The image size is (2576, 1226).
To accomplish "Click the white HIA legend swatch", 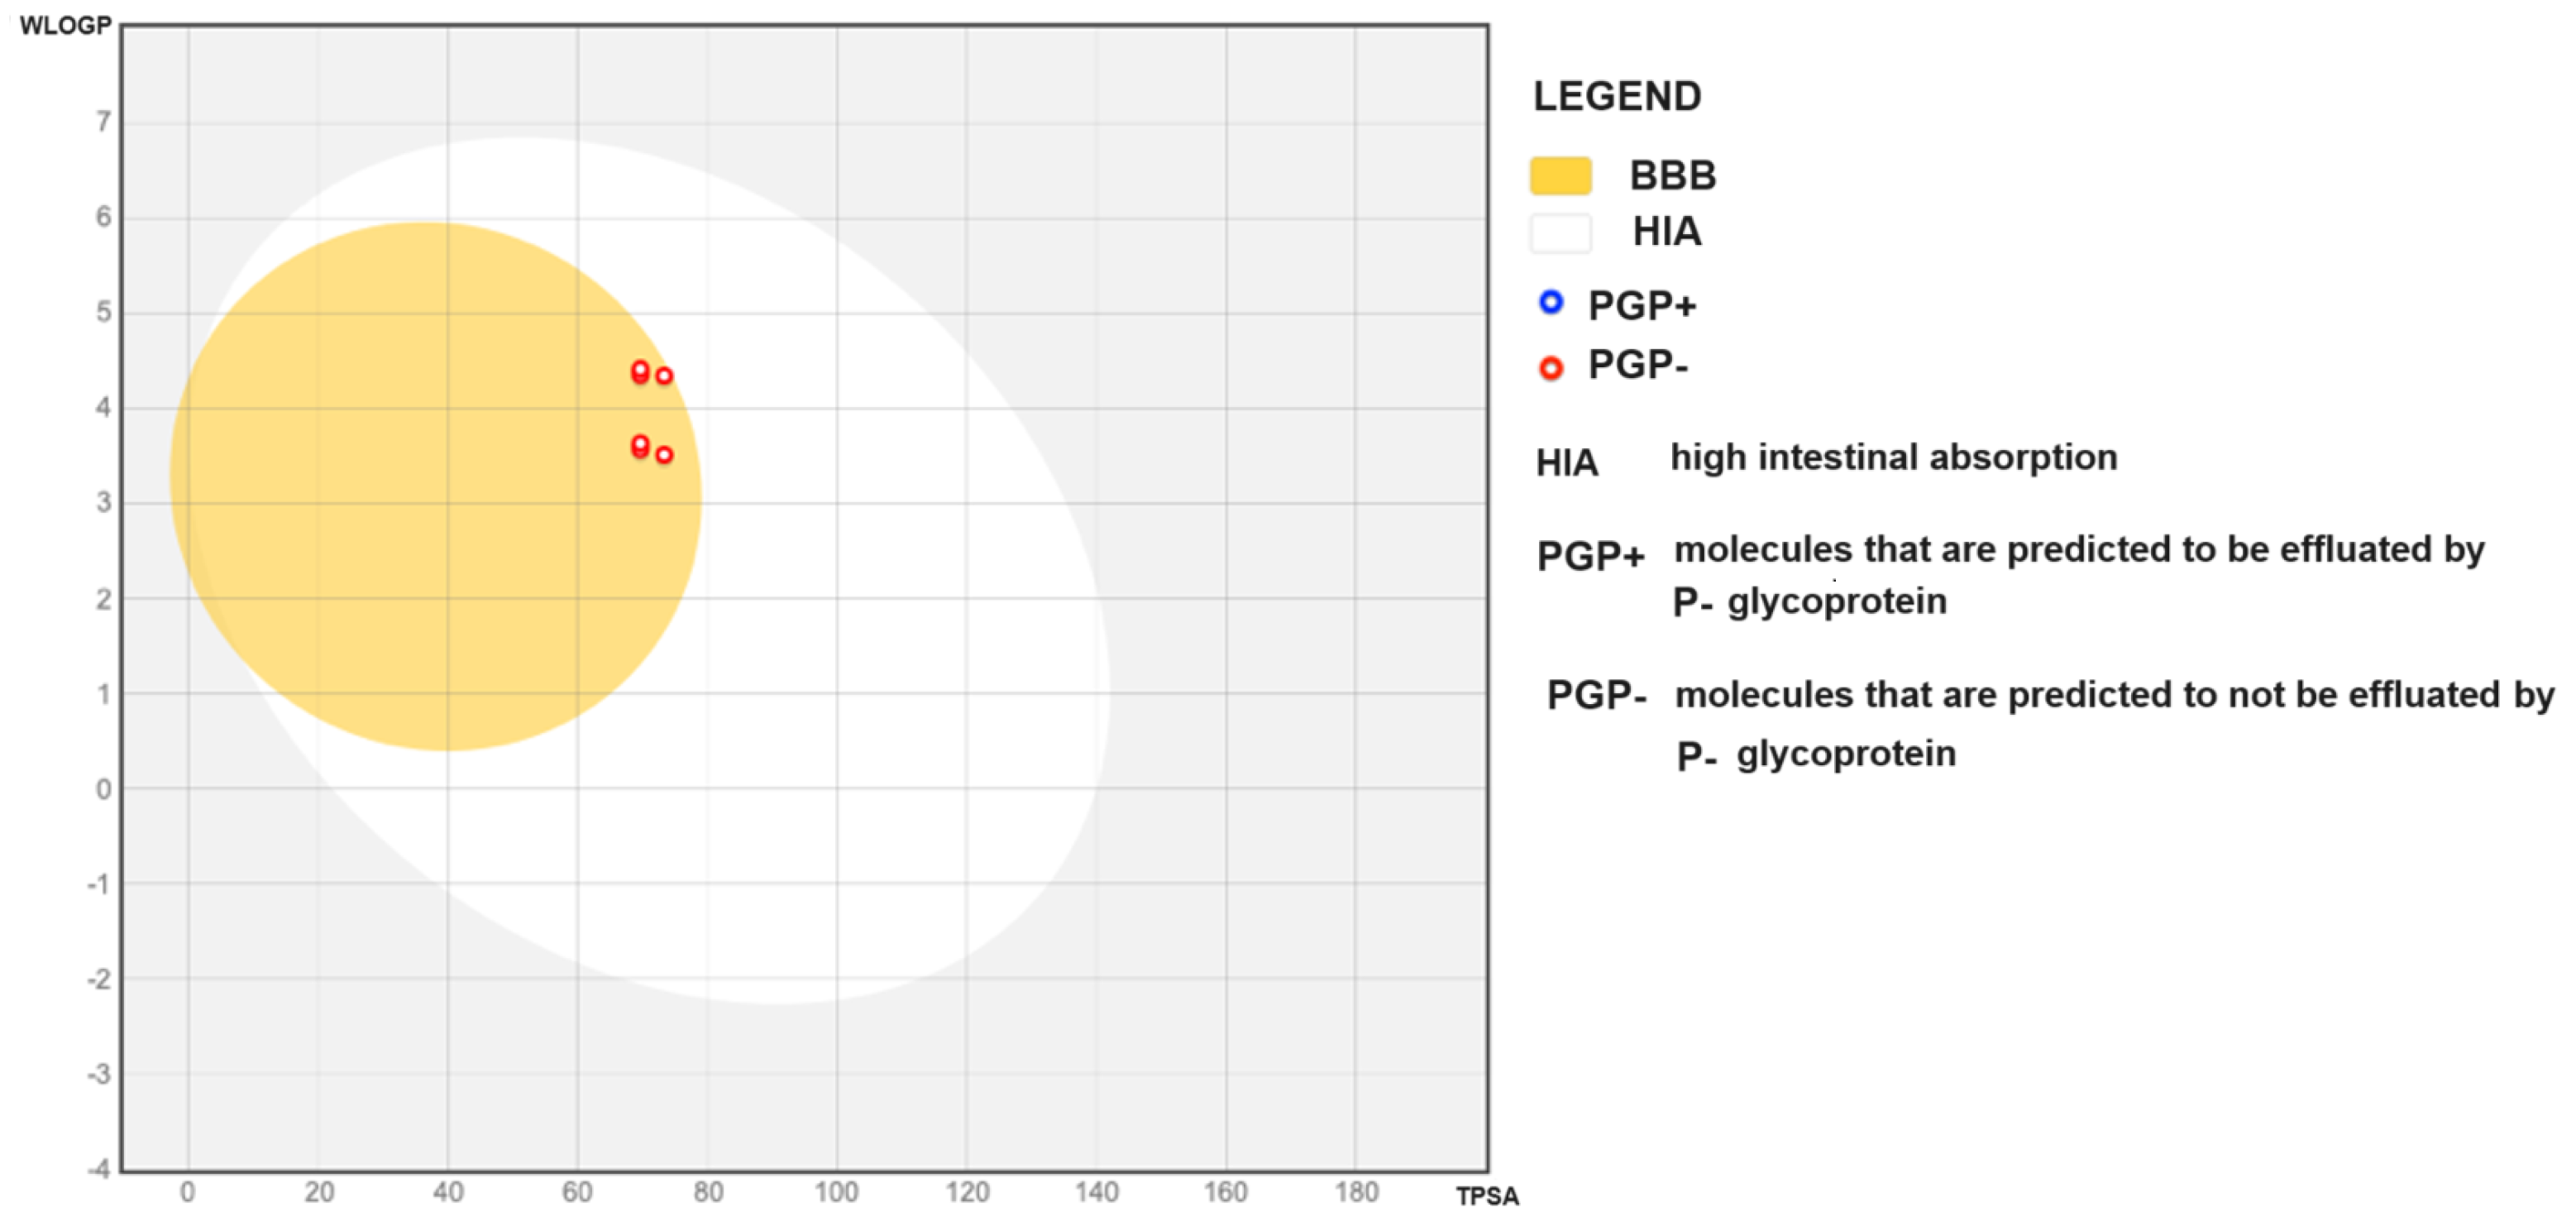I will [x=1560, y=233].
